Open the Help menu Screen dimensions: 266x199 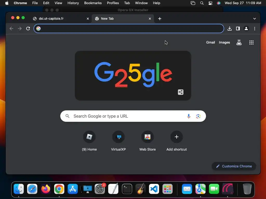tap(156, 3)
